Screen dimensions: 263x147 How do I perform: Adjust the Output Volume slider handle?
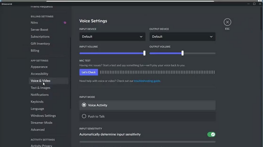tap(182, 53)
